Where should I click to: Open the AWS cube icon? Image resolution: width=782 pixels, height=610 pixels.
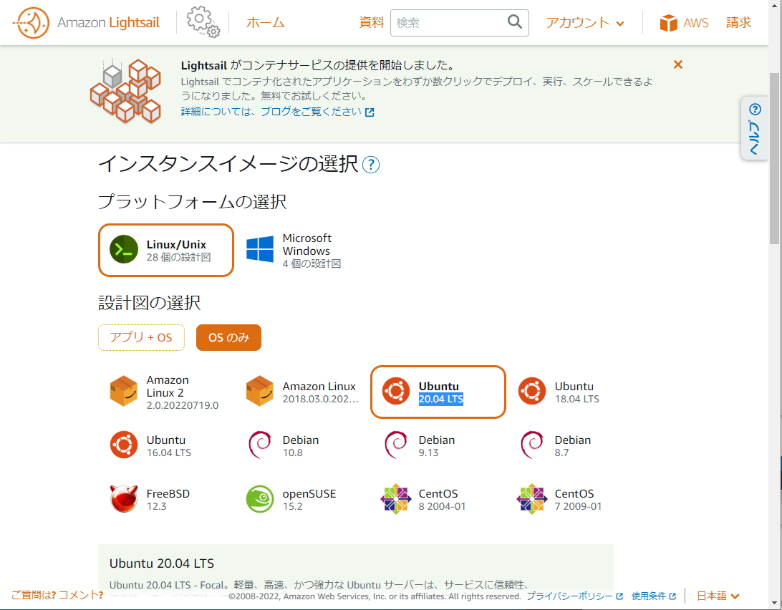point(668,23)
